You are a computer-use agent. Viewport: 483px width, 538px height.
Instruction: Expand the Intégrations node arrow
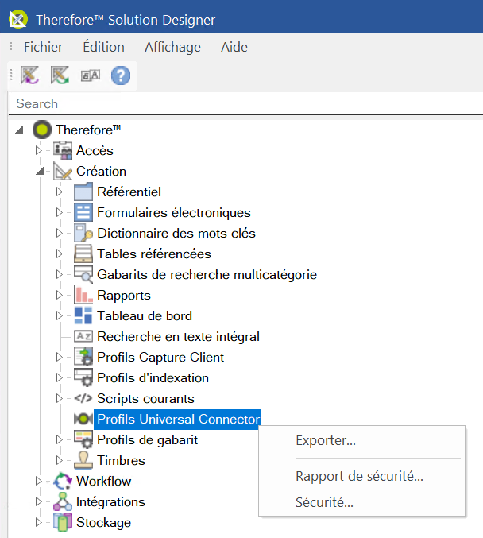[x=38, y=502]
